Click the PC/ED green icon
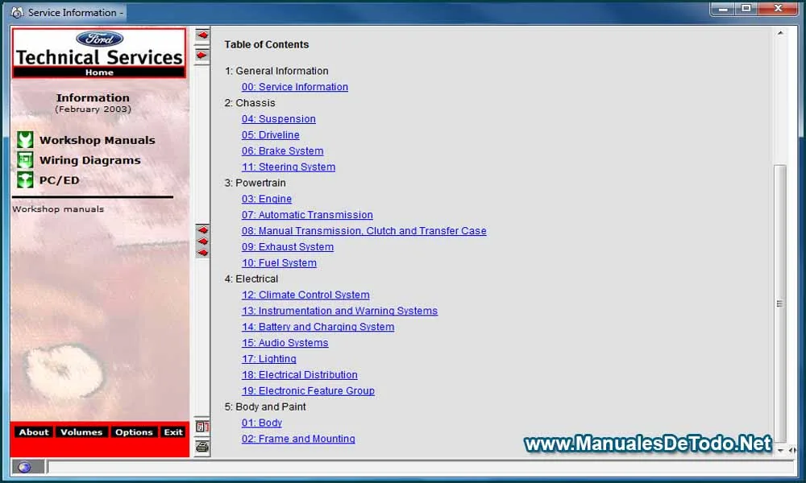806x483 pixels. [x=25, y=180]
